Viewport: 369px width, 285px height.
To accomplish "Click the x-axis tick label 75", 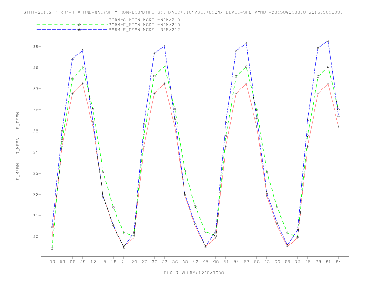I will click(308, 262).
